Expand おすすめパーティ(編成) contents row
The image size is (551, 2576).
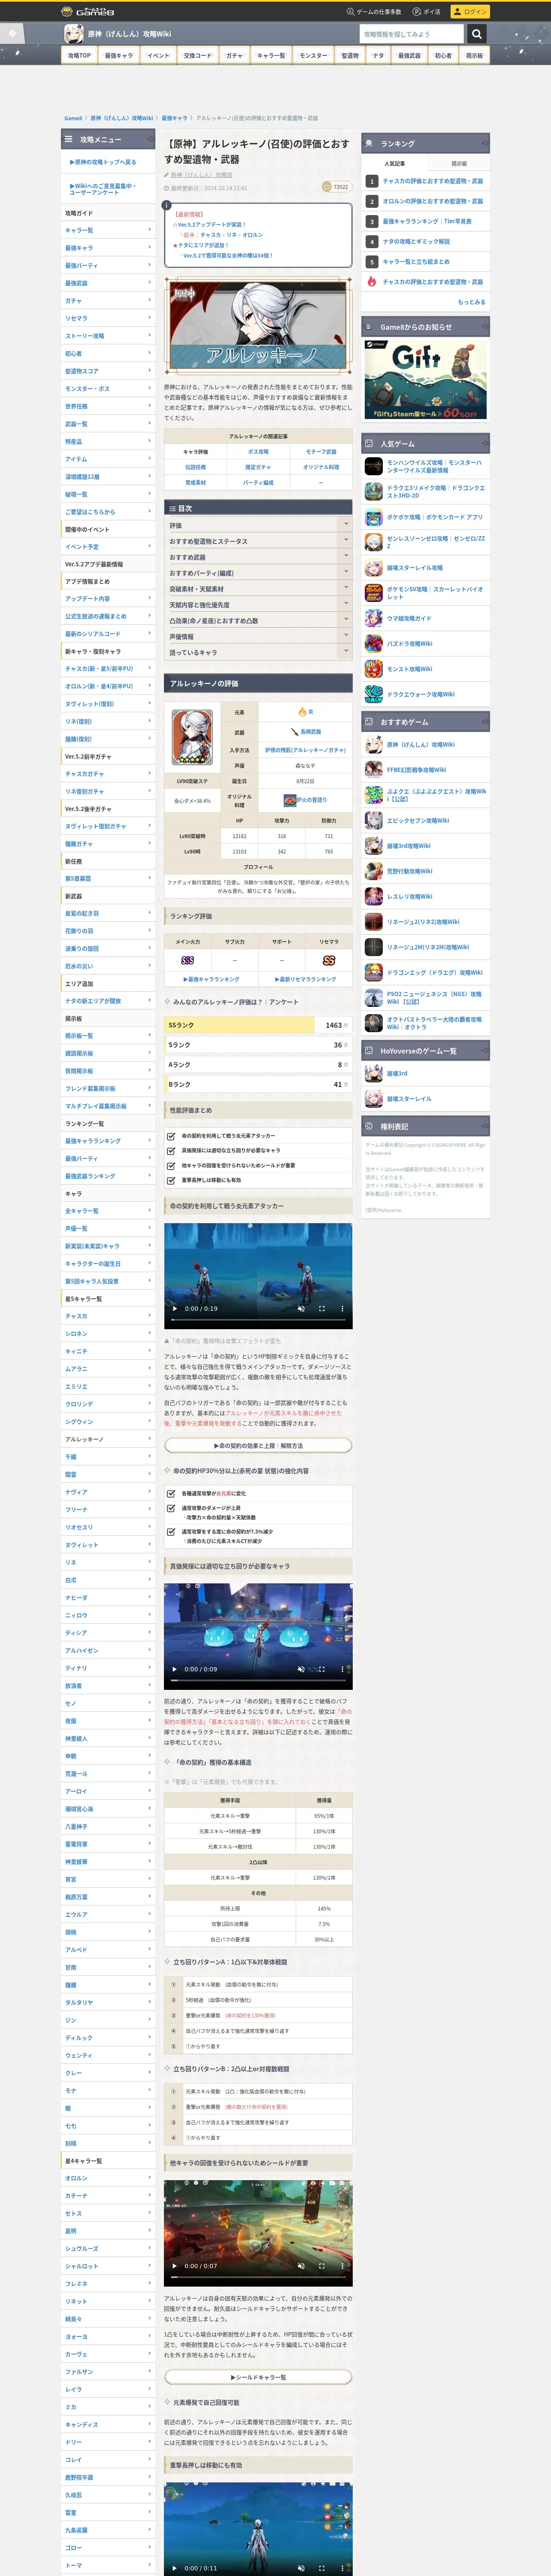pyautogui.click(x=258, y=573)
